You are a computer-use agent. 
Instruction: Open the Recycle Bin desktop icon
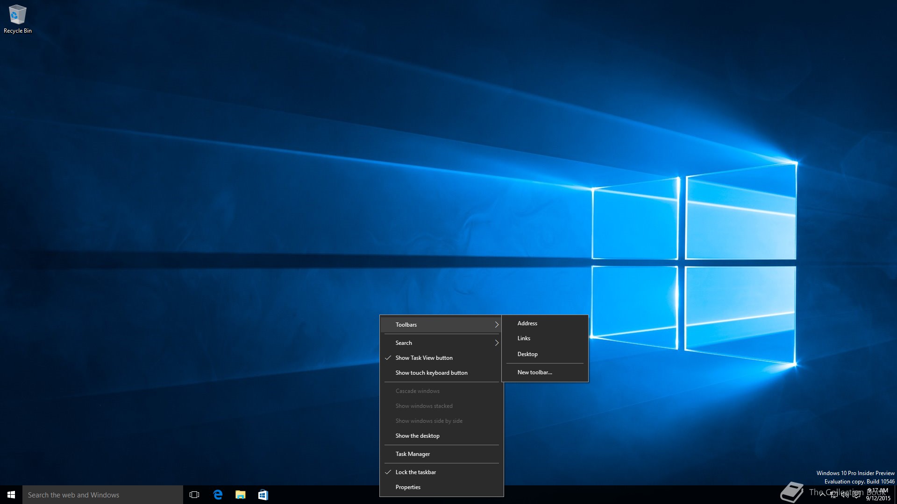pyautogui.click(x=18, y=19)
